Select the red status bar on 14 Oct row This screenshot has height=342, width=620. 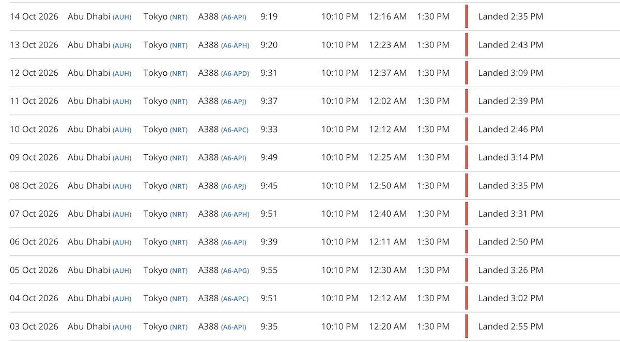tap(467, 17)
